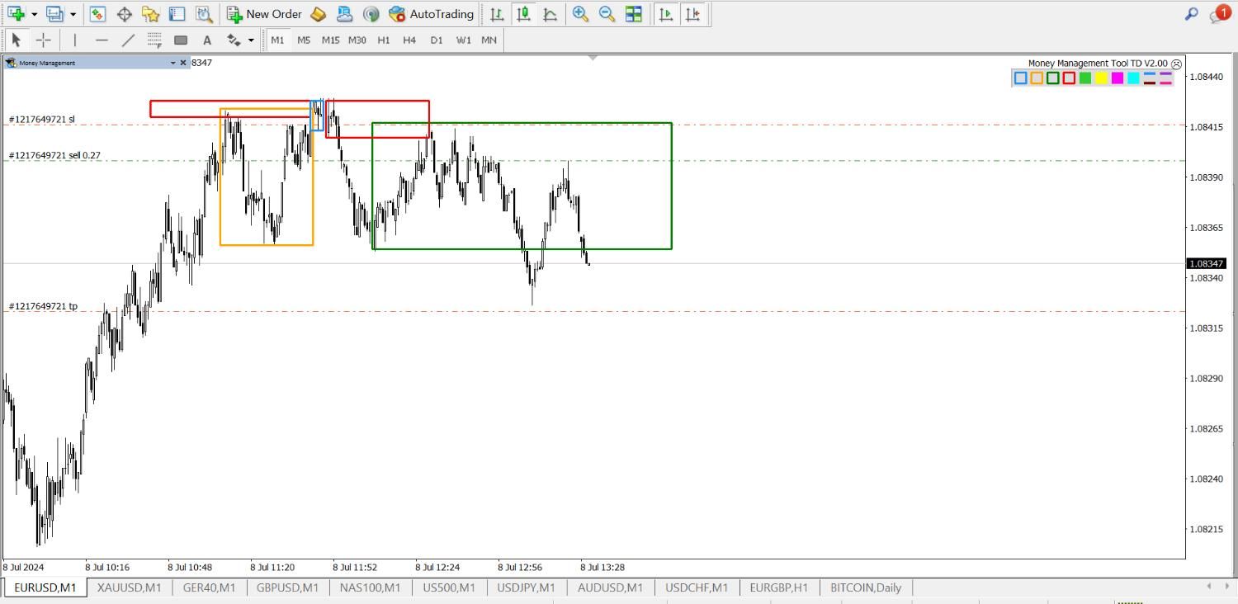Open the BITCOIN,Daily chart tab
The width and height of the screenshot is (1238, 604).
[x=865, y=587]
